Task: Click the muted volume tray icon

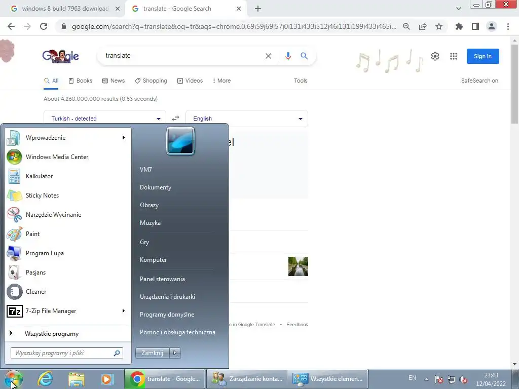Action: coord(463,379)
